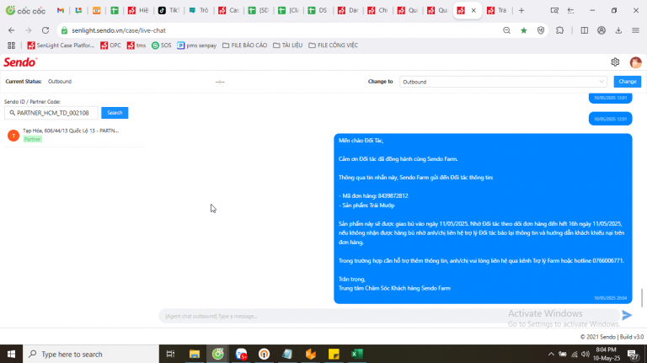
Task: Open the downloads icon
Action: [618, 30]
